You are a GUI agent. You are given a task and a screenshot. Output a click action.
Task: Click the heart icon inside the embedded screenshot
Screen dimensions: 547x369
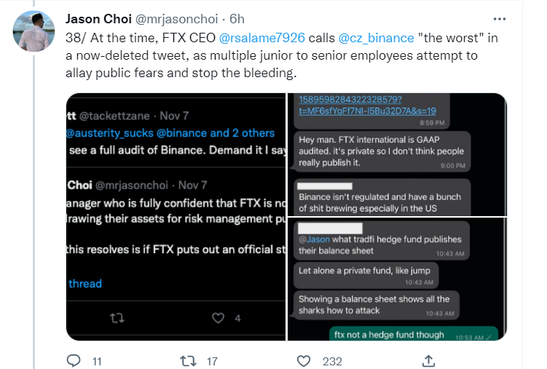click(219, 318)
